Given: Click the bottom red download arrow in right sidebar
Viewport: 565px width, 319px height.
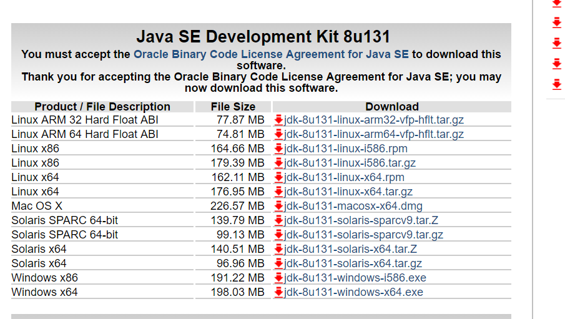Looking at the screenshot, I should [x=557, y=84].
